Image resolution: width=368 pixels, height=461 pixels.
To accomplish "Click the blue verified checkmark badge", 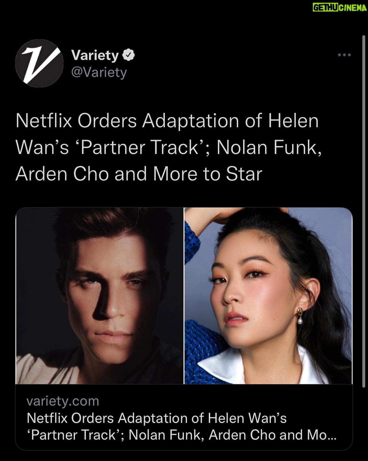I will [x=129, y=55].
